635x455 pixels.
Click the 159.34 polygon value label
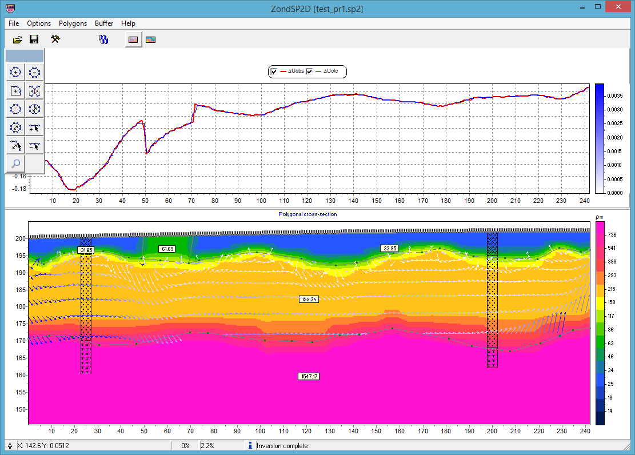309,299
